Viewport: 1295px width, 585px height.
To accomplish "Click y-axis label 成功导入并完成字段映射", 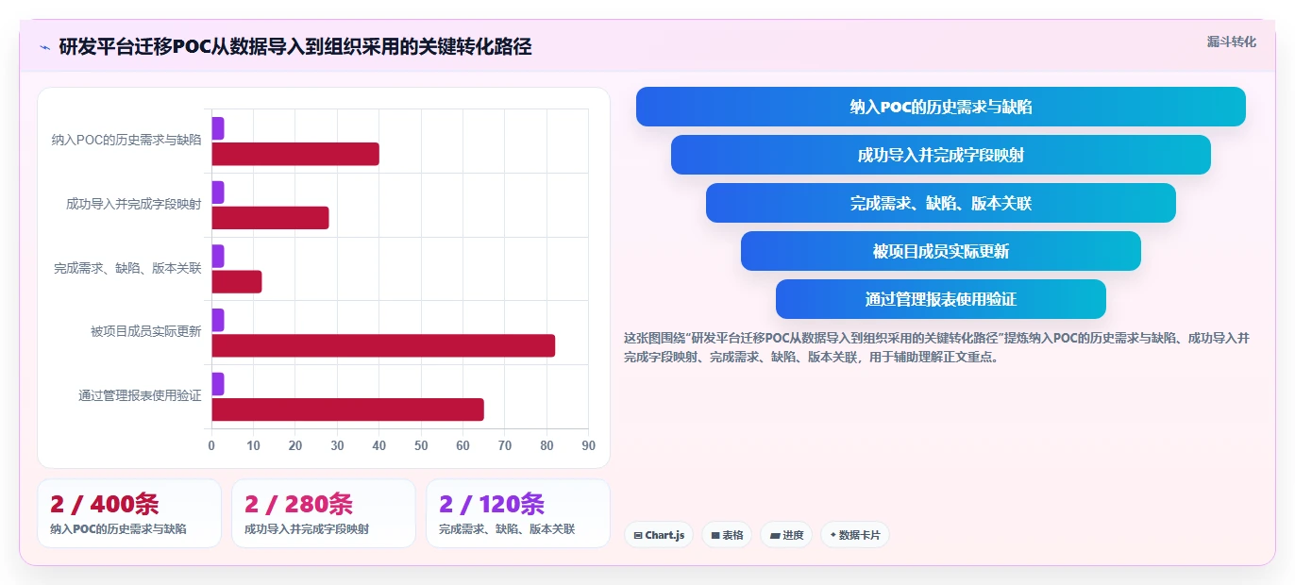I will [x=134, y=204].
